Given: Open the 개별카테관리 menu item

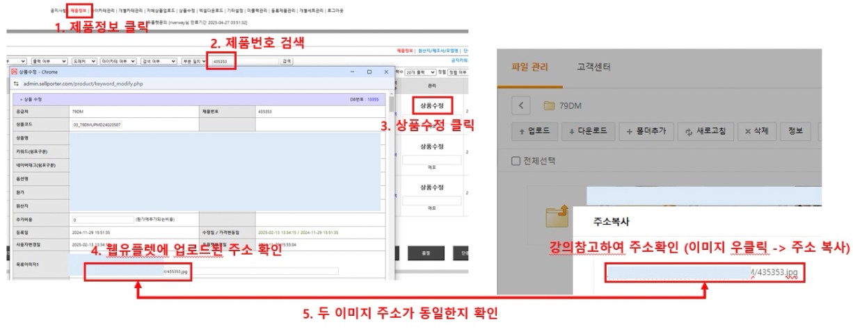Looking at the screenshot, I should click(x=131, y=11).
